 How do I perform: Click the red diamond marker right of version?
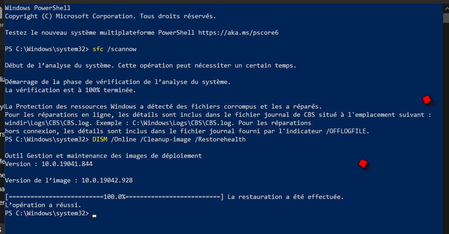(x=363, y=164)
